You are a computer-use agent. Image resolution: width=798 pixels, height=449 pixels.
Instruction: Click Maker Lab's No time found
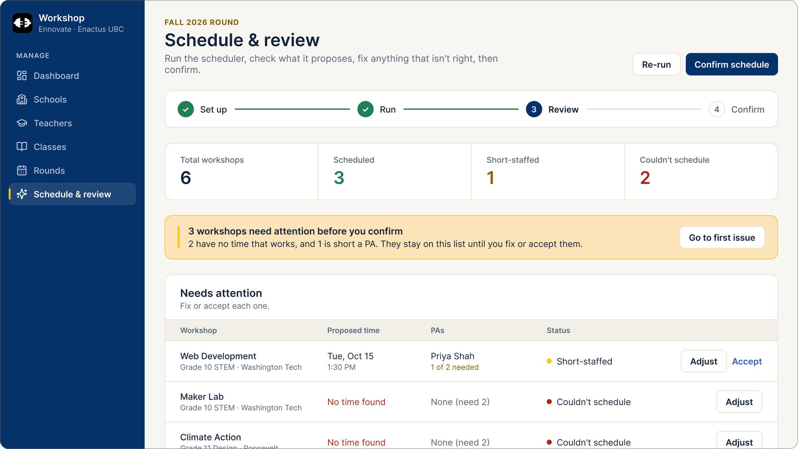click(356, 402)
